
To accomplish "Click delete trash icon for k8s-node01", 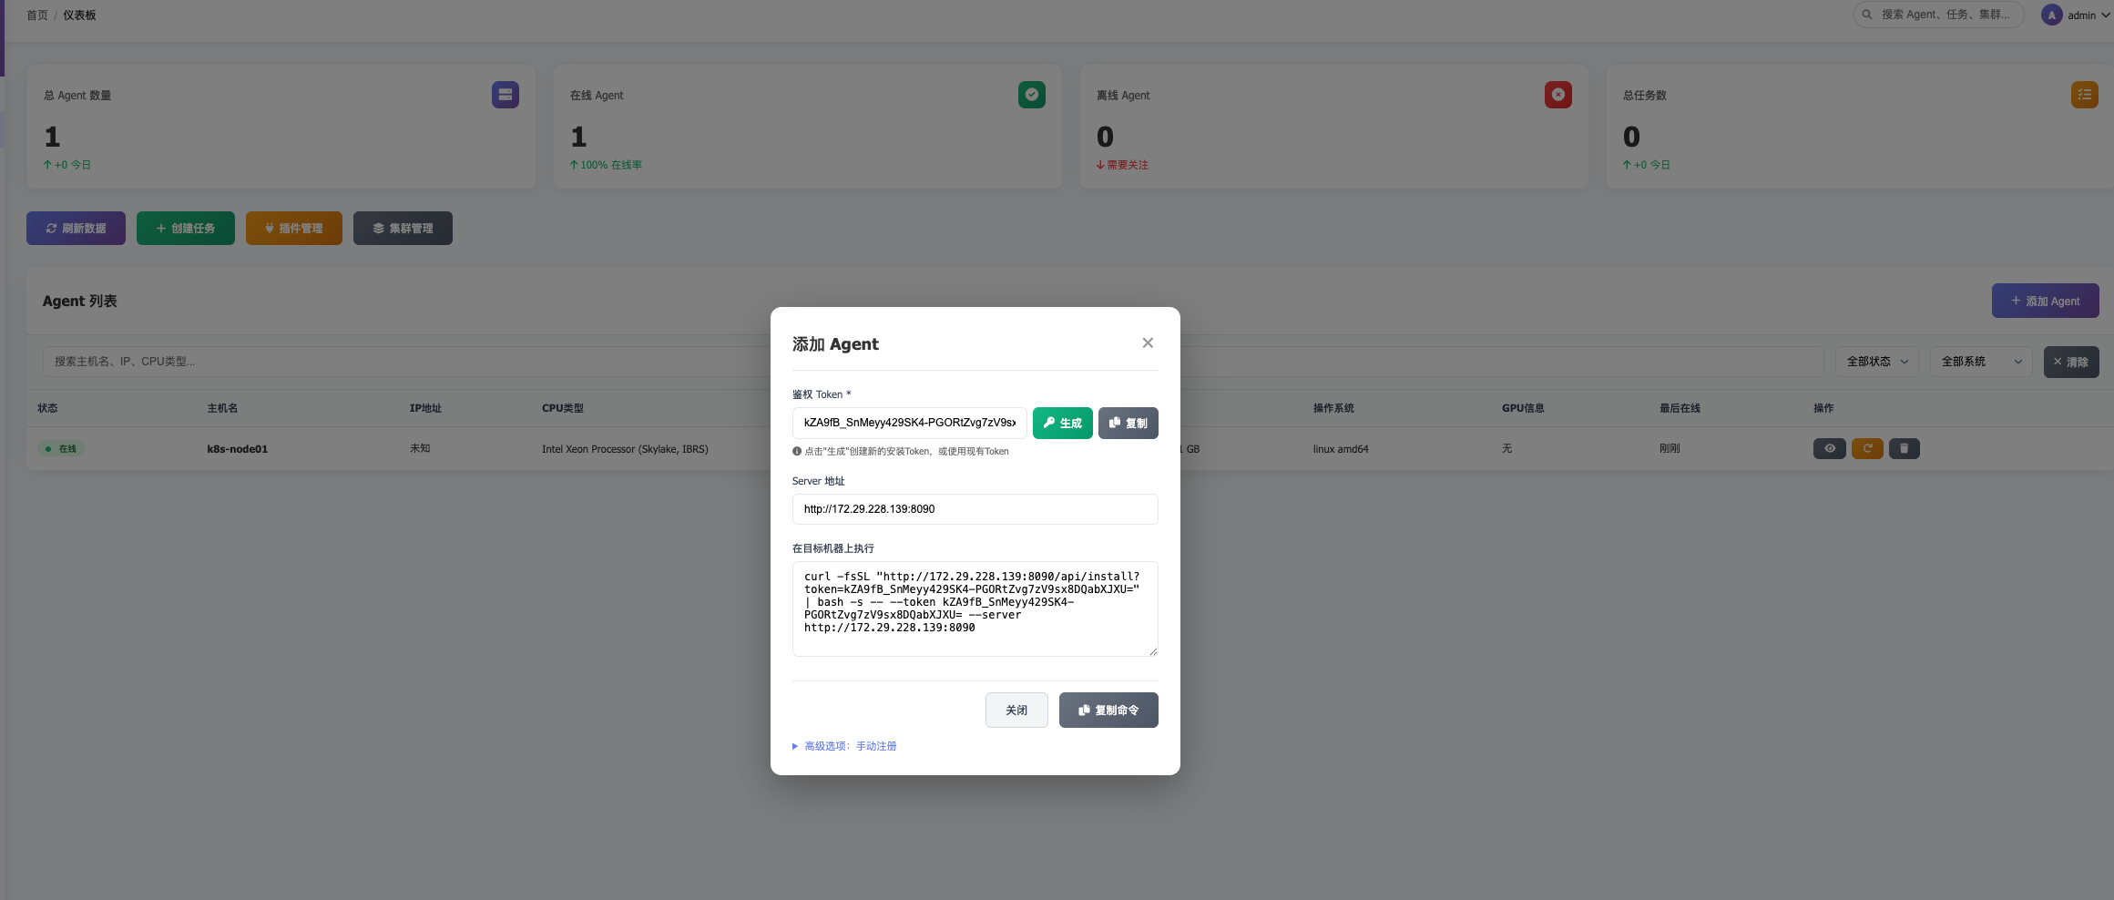I will click(x=1904, y=448).
